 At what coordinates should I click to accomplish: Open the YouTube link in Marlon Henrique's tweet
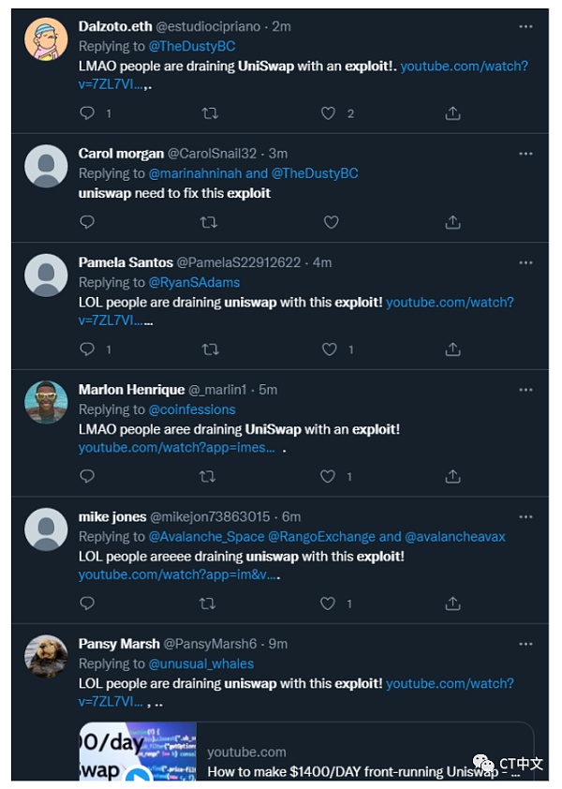[x=177, y=448]
